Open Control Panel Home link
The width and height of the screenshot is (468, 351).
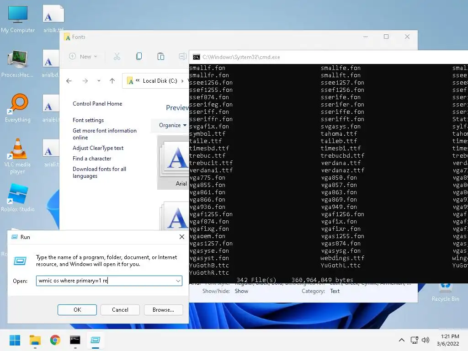click(x=97, y=104)
